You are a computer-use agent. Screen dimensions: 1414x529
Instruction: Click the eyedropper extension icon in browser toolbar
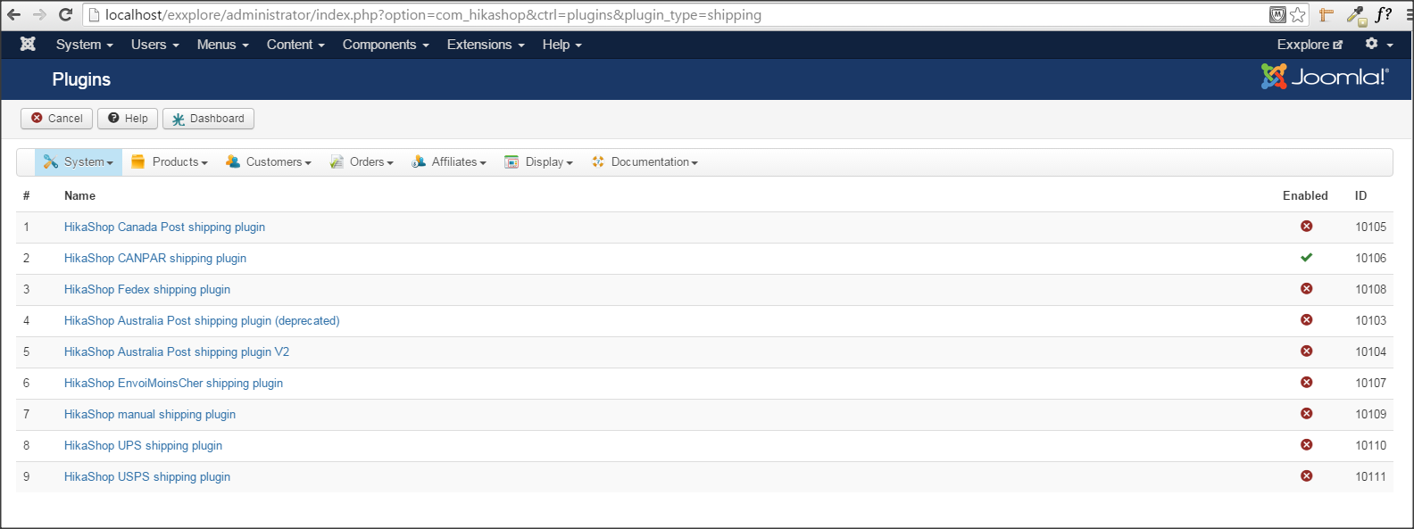click(x=1356, y=14)
